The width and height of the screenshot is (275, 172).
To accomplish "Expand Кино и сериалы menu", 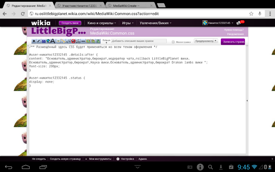I will point(102,23).
